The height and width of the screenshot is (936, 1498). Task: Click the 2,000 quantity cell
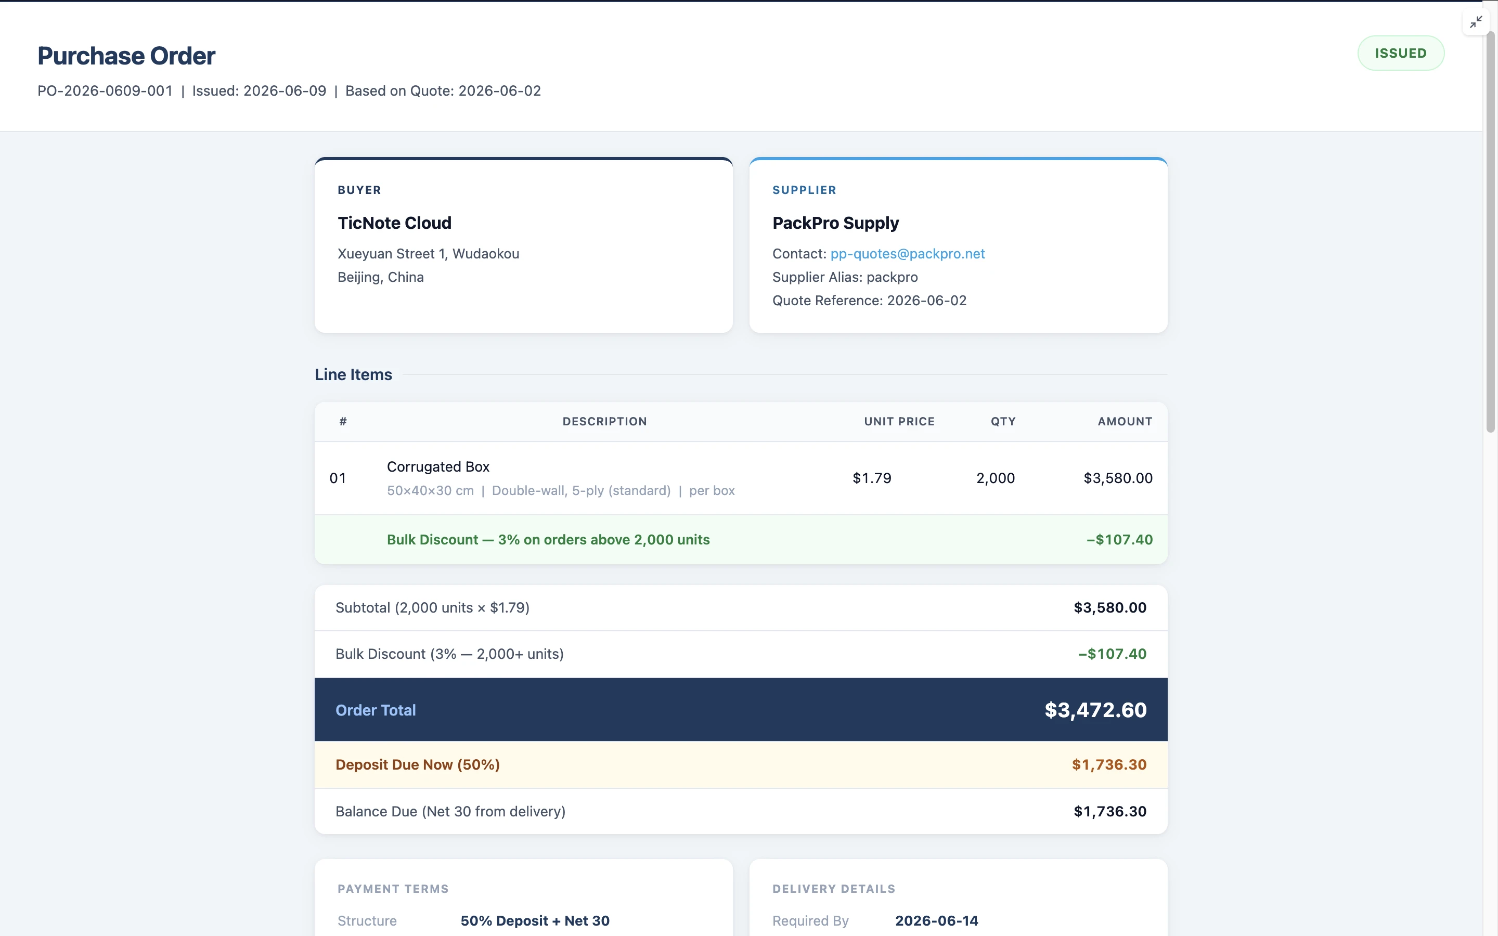coord(996,478)
